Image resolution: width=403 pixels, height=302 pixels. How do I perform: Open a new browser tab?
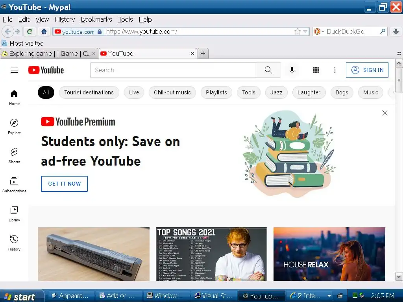click(203, 53)
